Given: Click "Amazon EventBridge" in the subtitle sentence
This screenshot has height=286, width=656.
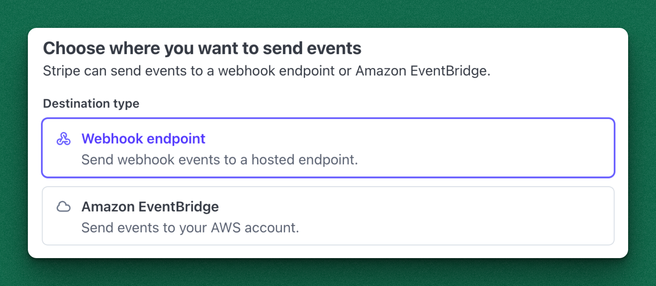Looking at the screenshot, I should click(422, 71).
